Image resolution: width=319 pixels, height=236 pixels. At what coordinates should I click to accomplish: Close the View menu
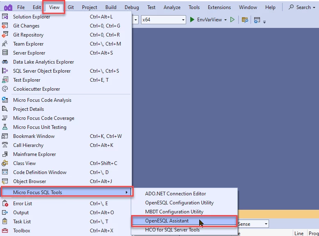pyautogui.click(x=54, y=7)
